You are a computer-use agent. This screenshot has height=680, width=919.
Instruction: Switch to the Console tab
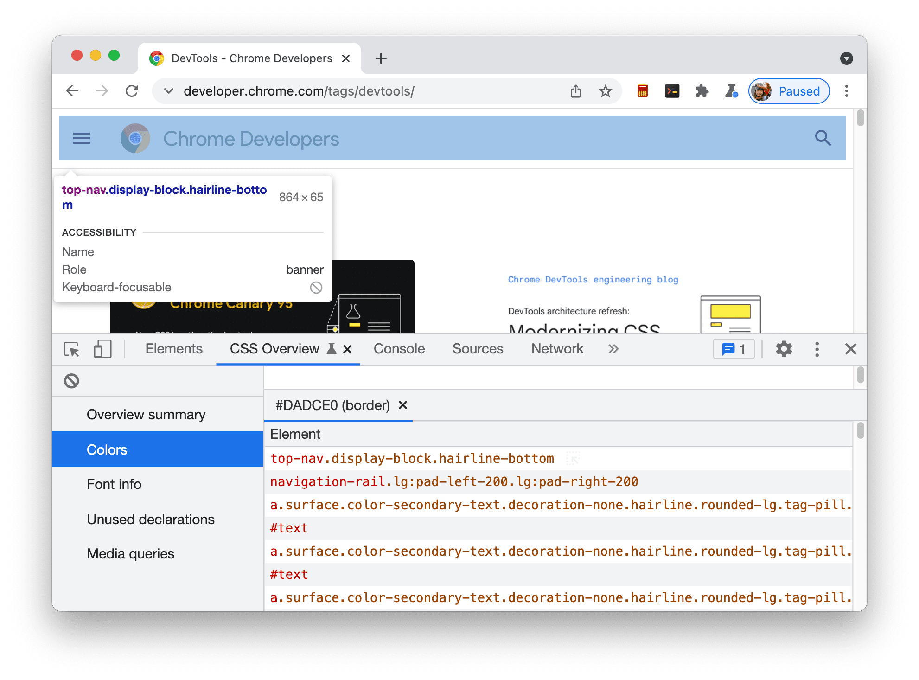(398, 349)
